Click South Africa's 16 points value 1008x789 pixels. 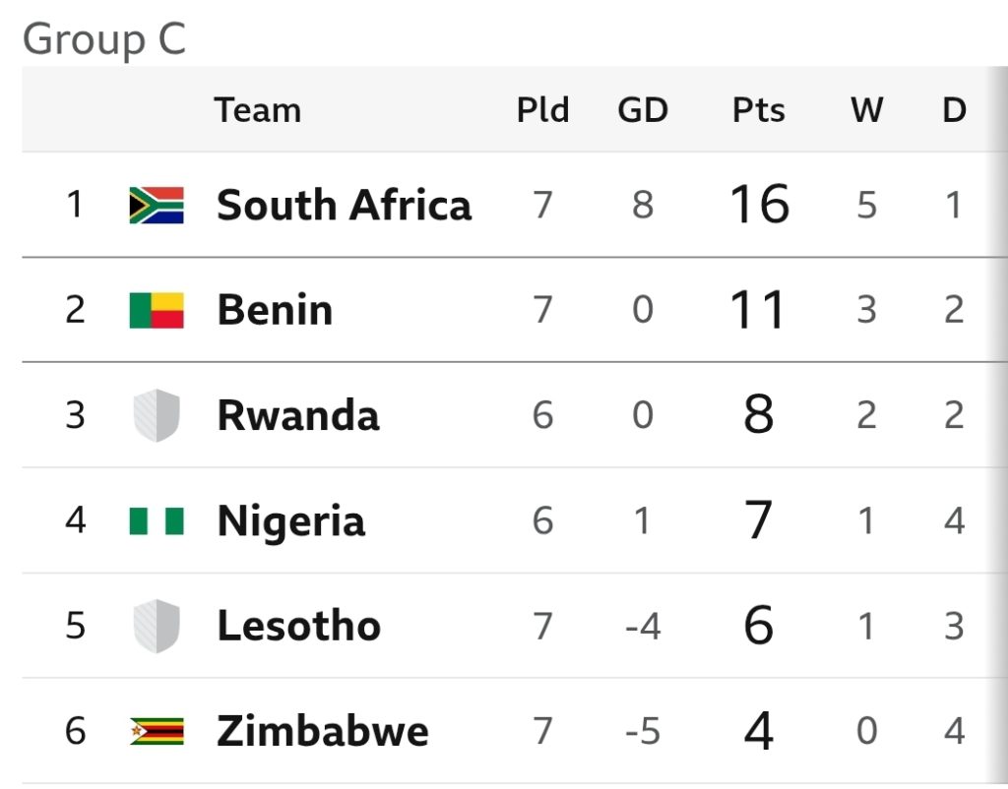click(x=759, y=205)
